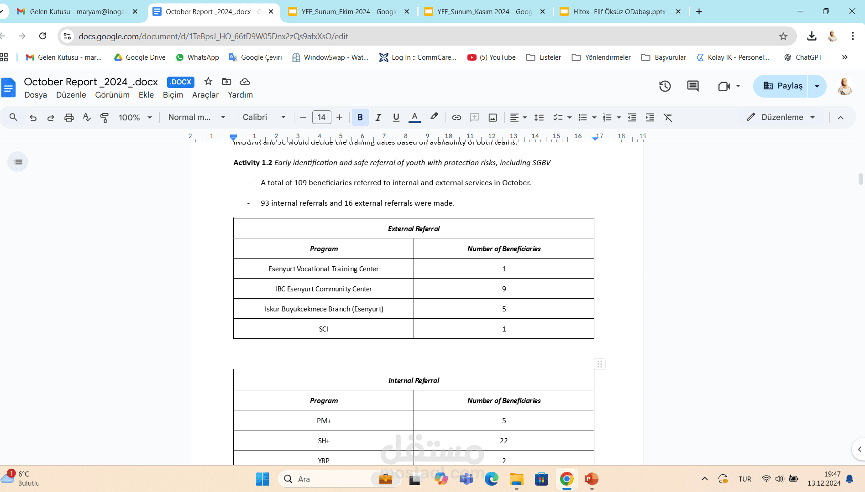
Task: Move document to another folder
Action: coord(226,81)
